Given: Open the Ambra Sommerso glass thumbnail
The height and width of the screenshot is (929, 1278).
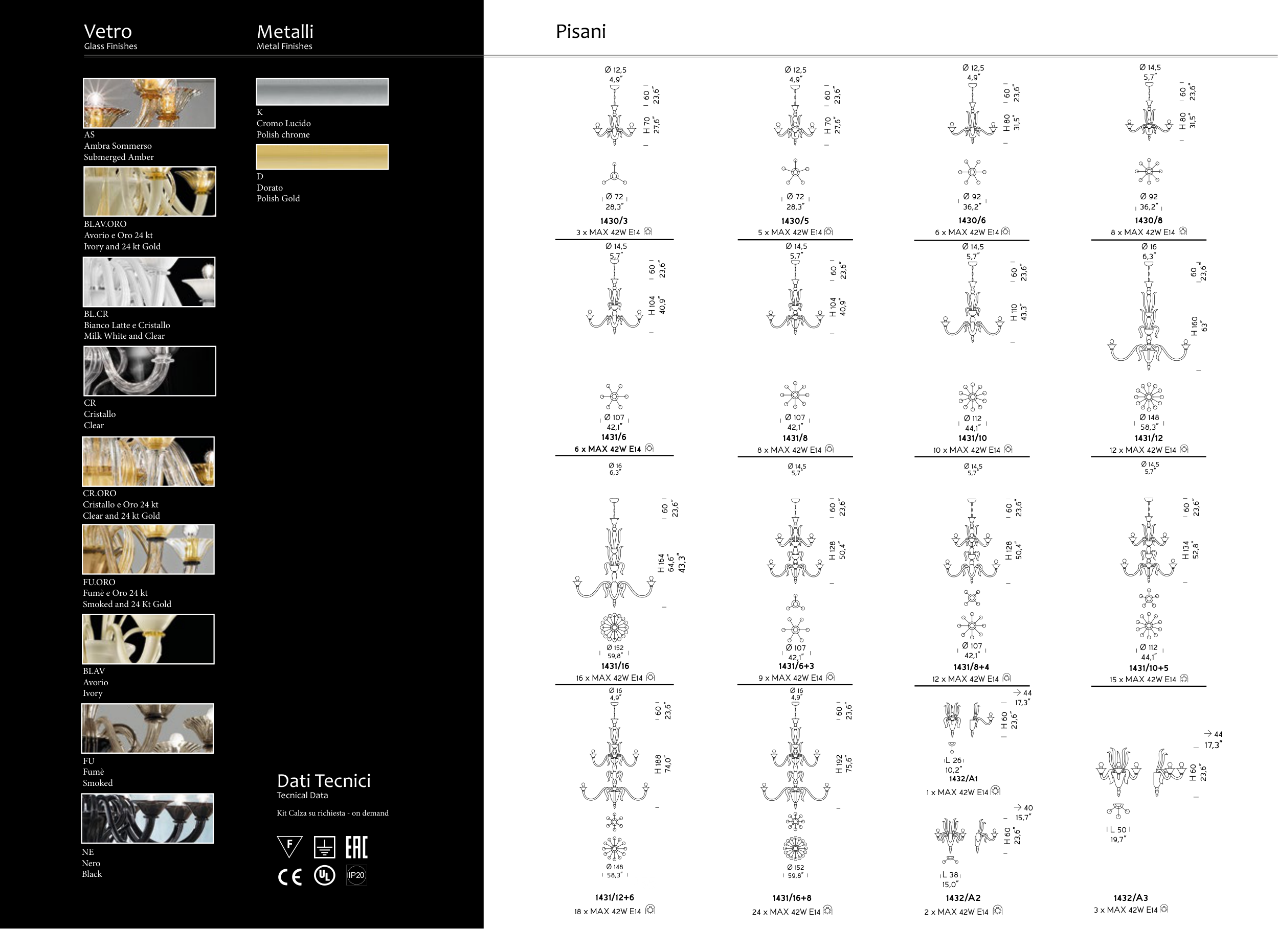Looking at the screenshot, I should 149,103.
